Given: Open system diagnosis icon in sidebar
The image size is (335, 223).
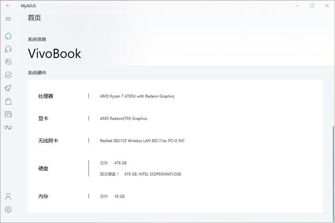Looking at the screenshot, I should tap(8, 62).
